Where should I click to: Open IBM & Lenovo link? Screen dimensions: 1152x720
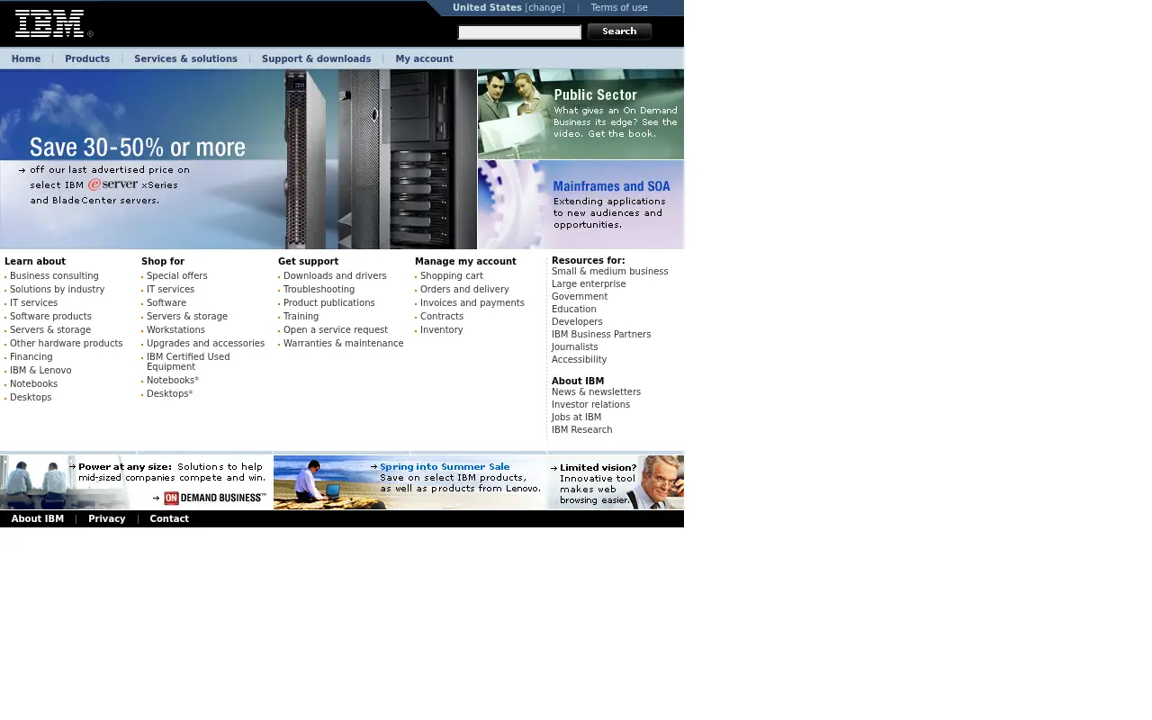tap(40, 371)
